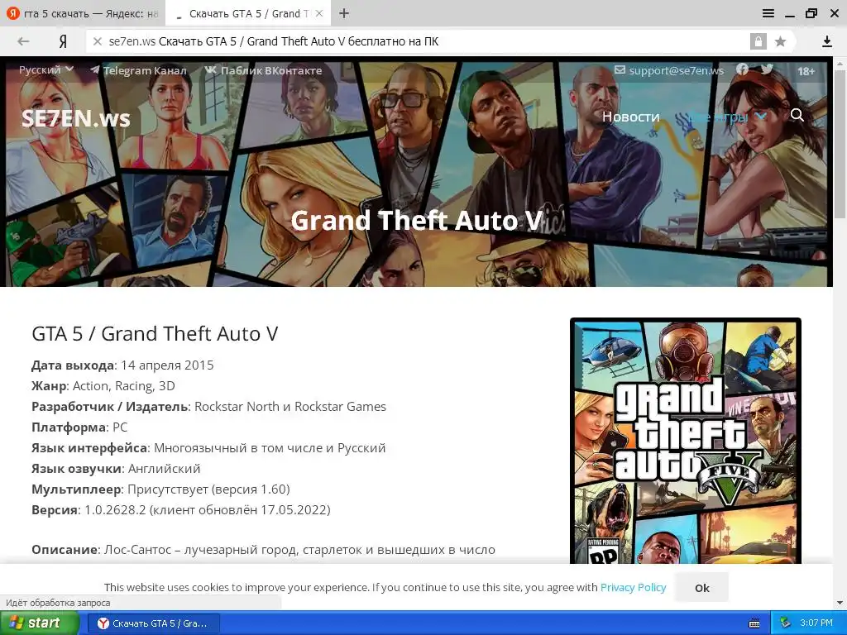Click the 3:07 PM system clock
Viewport: 847px width, 635px height.
pyautogui.click(x=816, y=623)
